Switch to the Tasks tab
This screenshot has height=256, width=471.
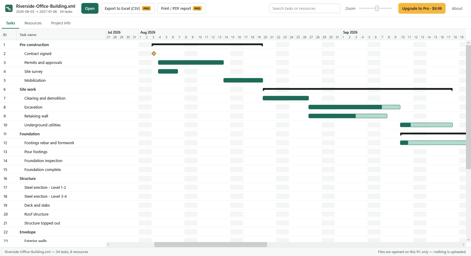[10, 23]
